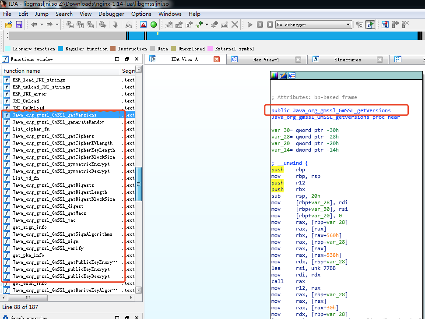Navigate forward with the right arrow icon

point(50,25)
